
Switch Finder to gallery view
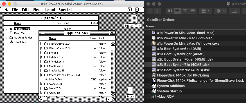pos(193,11)
